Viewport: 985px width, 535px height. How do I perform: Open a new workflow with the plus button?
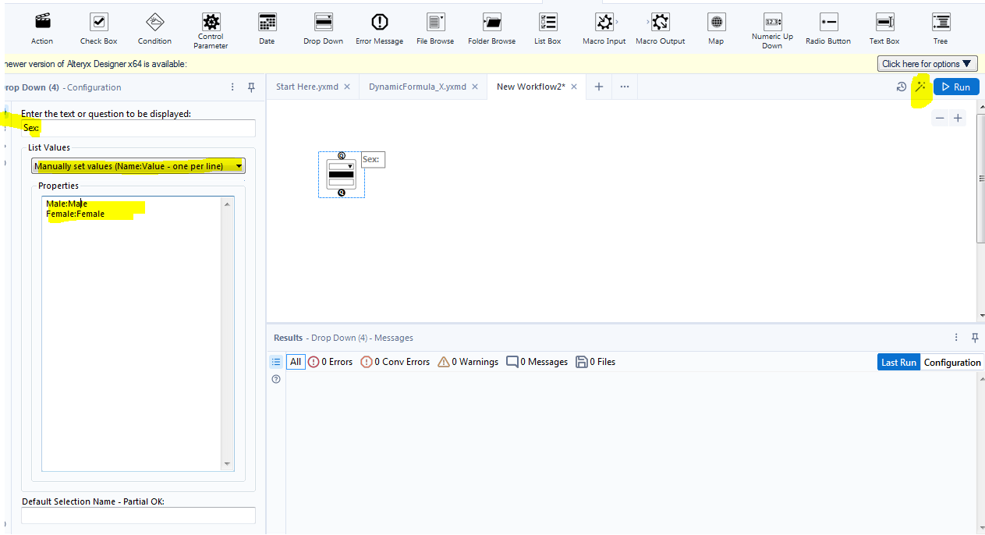click(598, 87)
